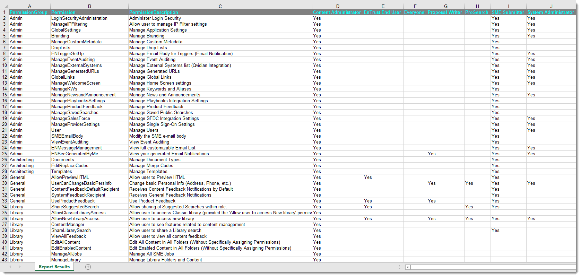Select the UserCanChangeBasicPersInfo cell
Screen dimensions: 581x277
tap(89, 183)
